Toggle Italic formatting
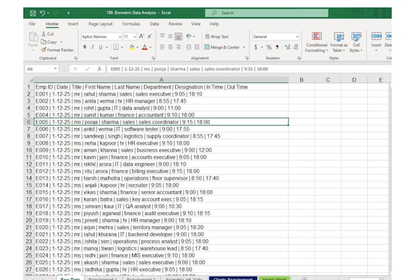The image size is (415, 280). [x=93, y=47]
